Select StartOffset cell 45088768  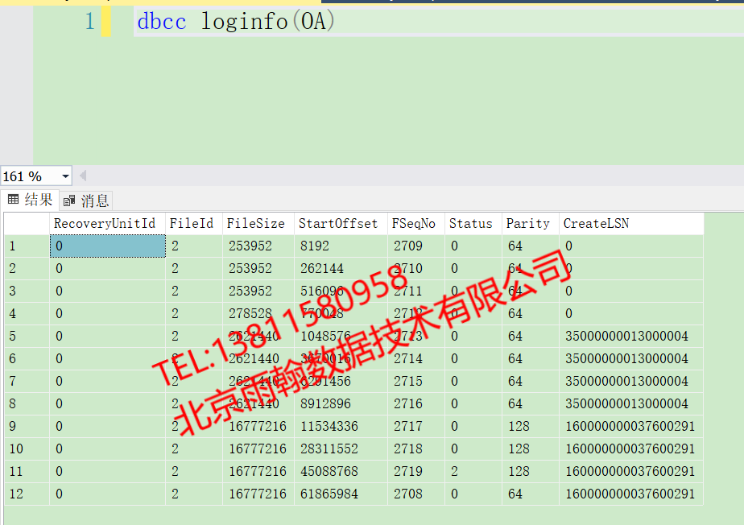click(x=341, y=471)
